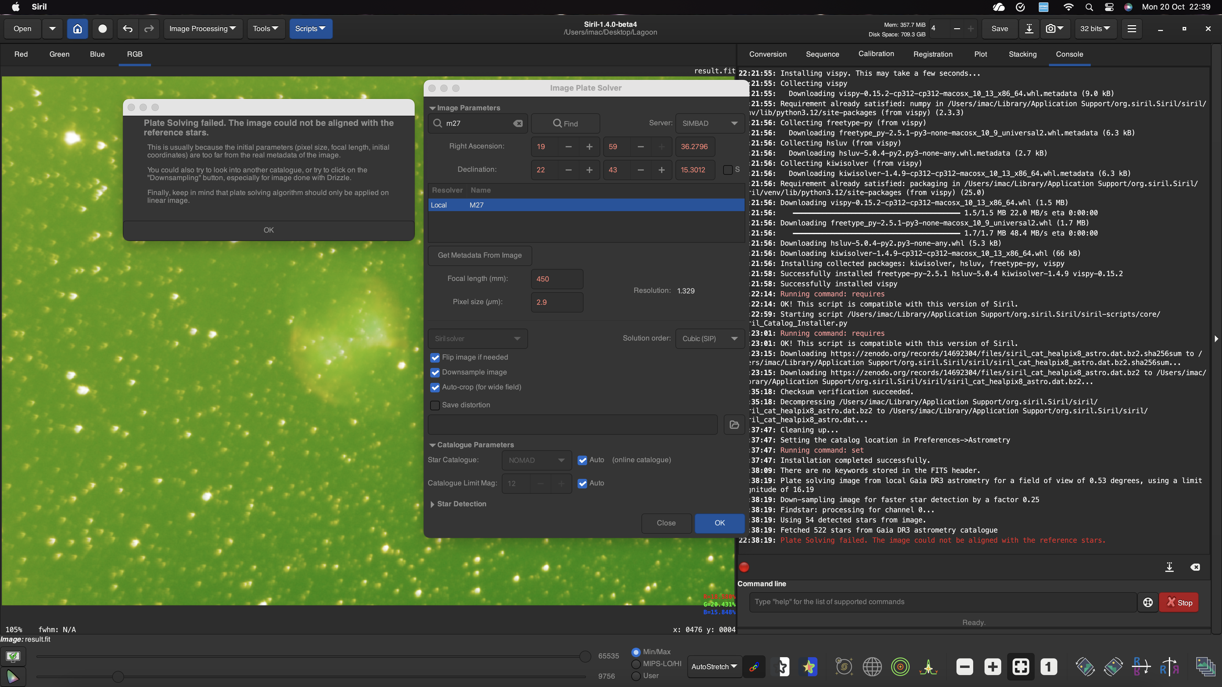
Task: Click Get Metadata From Image button
Action: point(480,255)
